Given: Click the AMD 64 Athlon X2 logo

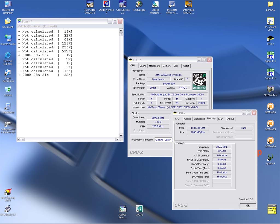Looking at the screenshot, I should point(199,81).
